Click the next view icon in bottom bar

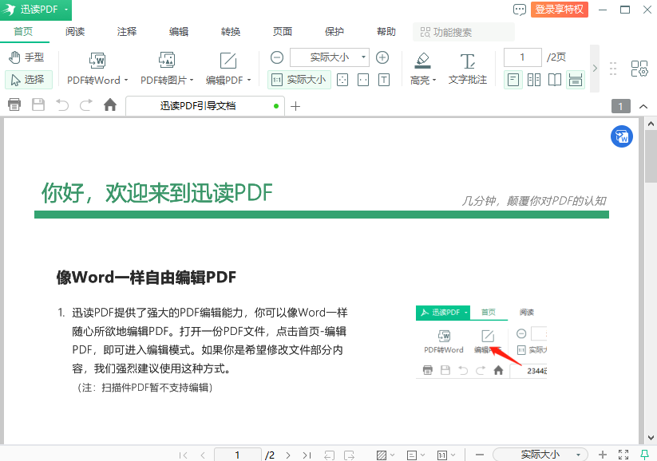click(349, 455)
